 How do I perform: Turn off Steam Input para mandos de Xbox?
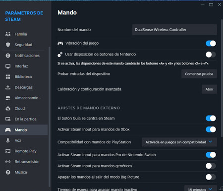[211, 129]
